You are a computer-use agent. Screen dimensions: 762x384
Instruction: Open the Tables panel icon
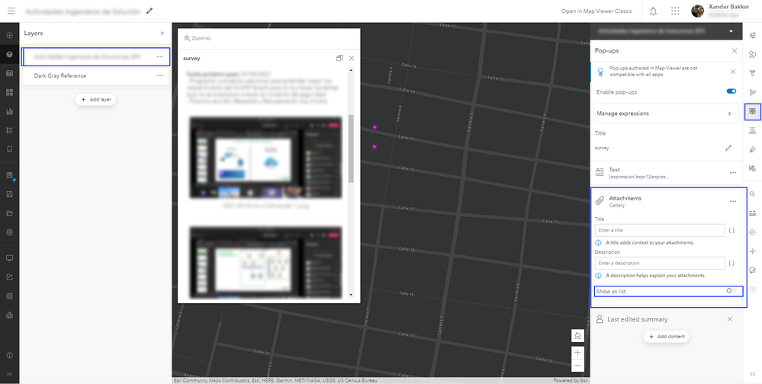[9, 73]
